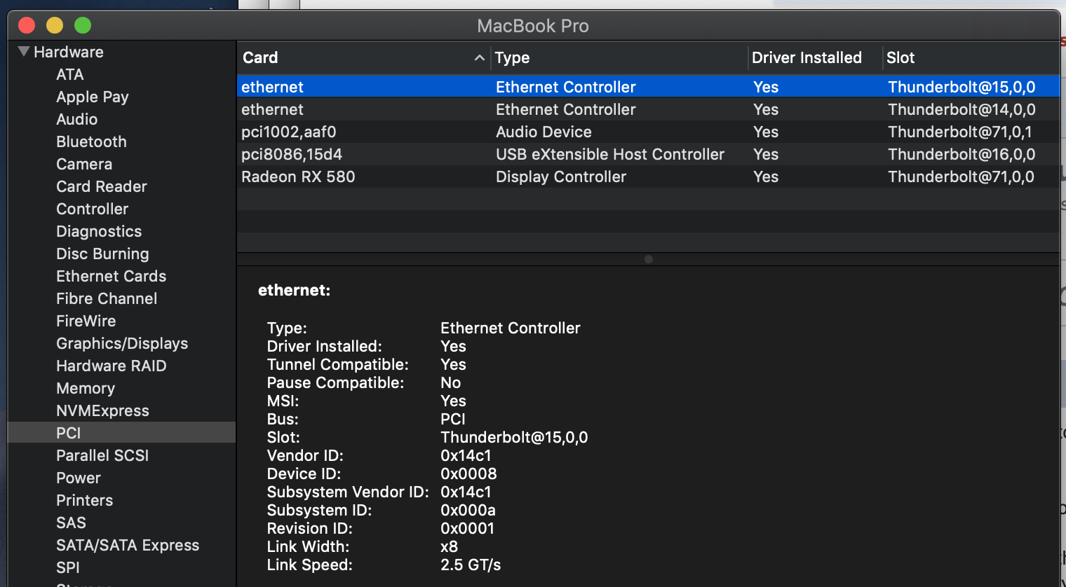Image resolution: width=1066 pixels, height=587 pixels.
Task: Select Bluetooth in the sidebar
Action: [91, 141]
